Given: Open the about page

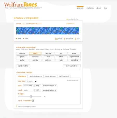Looking at the screenshot, I should pos(99,8).
